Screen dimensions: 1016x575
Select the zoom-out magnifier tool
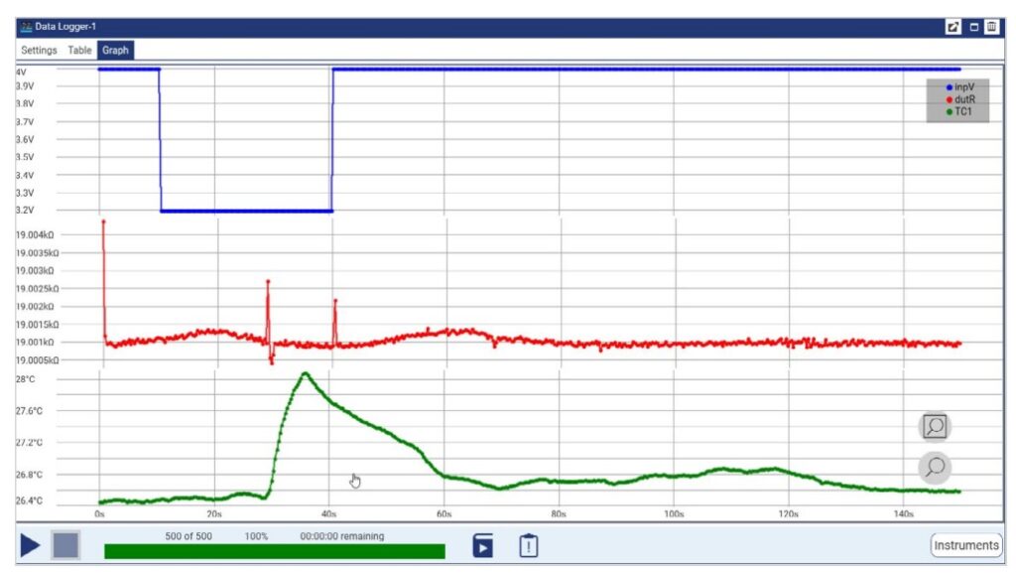point(934,467)
